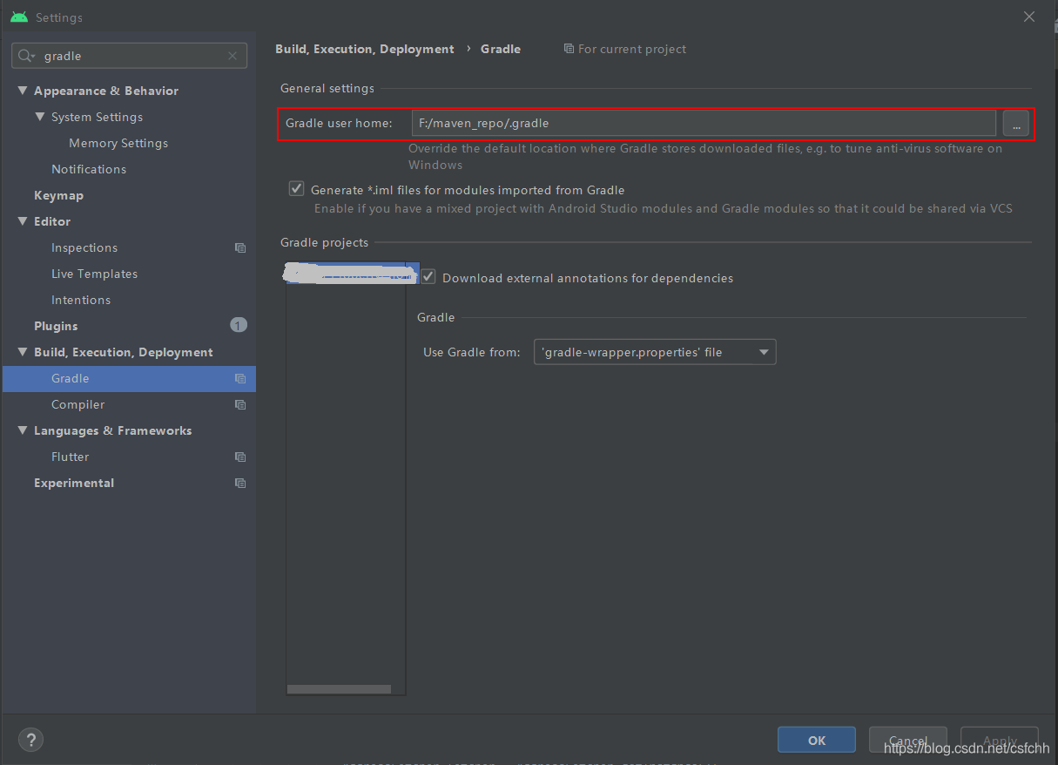Open the Use Gradle from dropdown
This screenshot has height=765, width=1058.
(x=655, y=352)
